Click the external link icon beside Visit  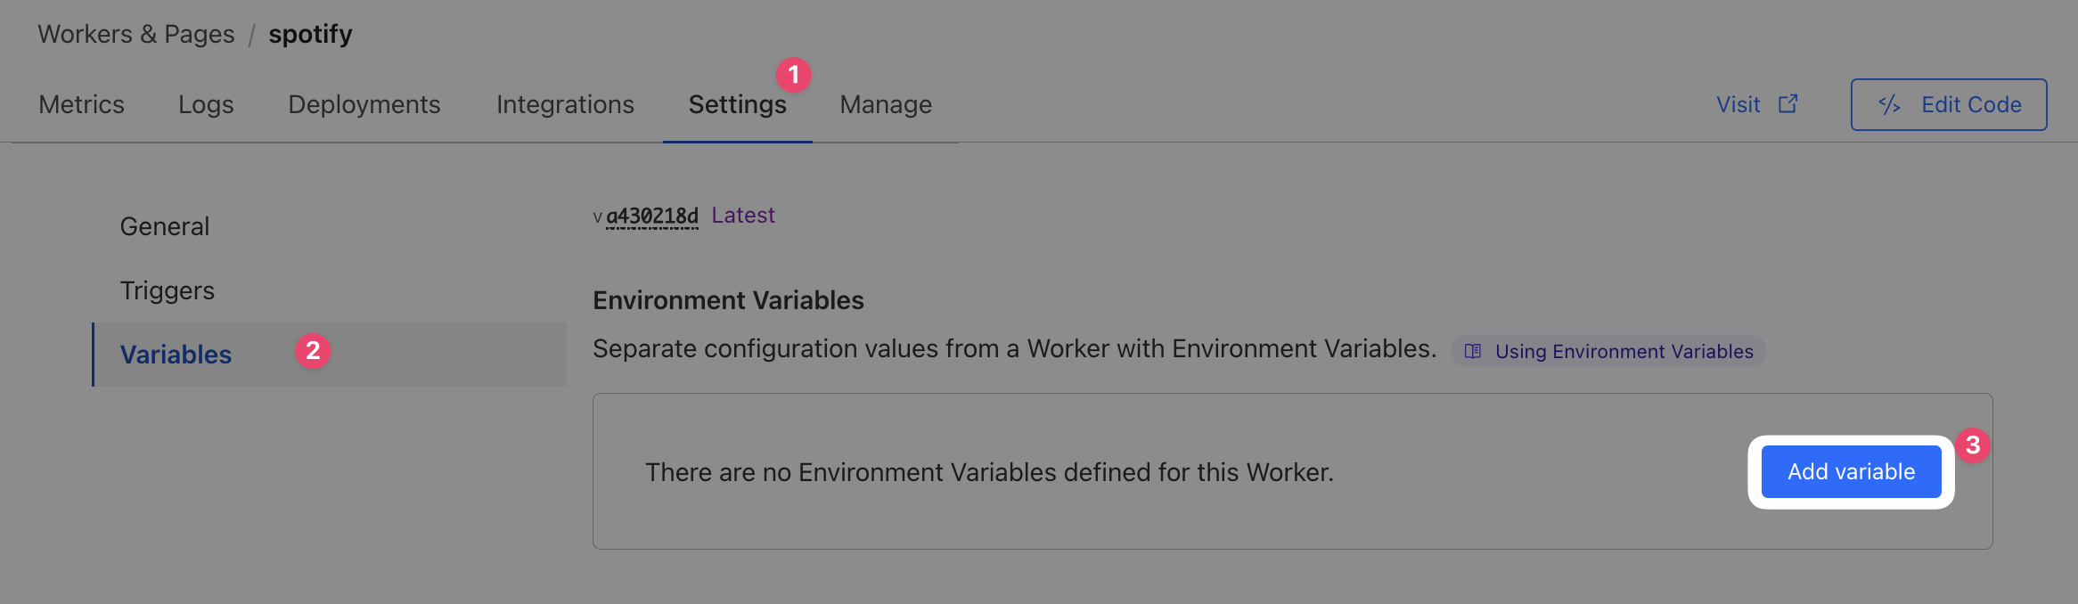pyautogui.click(x=1788, y=104)
